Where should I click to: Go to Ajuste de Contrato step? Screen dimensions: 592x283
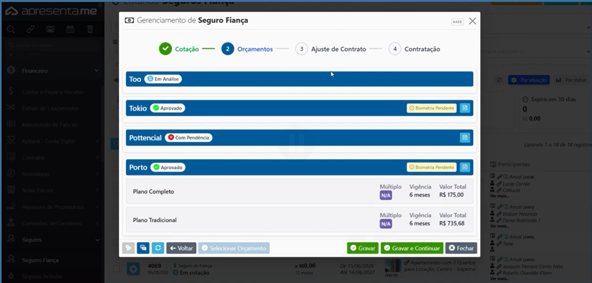(x=331, y=49)
